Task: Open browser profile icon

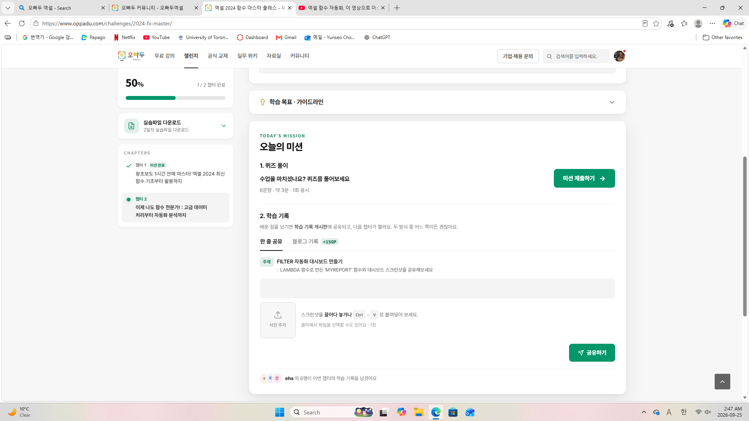Action: click(698, 23)
